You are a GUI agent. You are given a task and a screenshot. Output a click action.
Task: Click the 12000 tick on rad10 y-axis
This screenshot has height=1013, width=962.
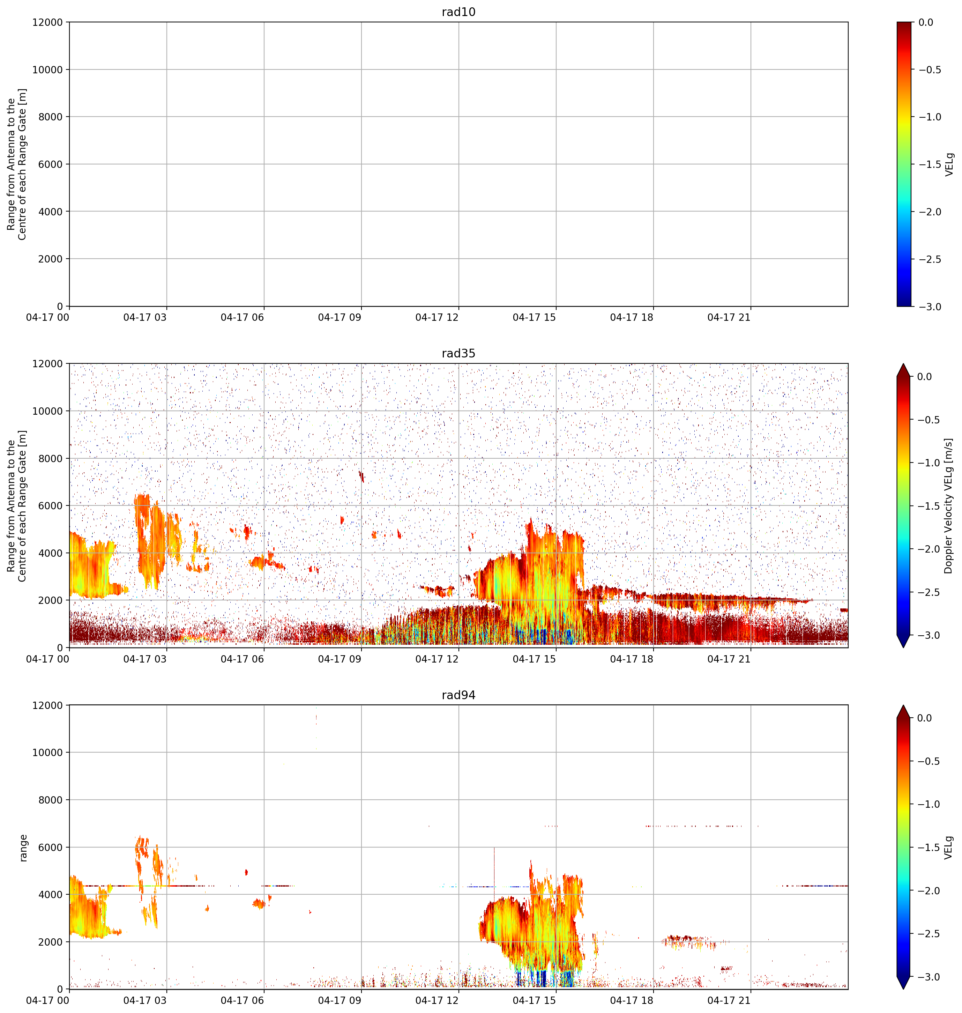coord(48,22)
